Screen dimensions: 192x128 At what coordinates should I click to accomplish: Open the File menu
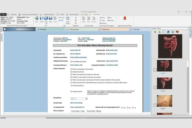tap(3, 14)
